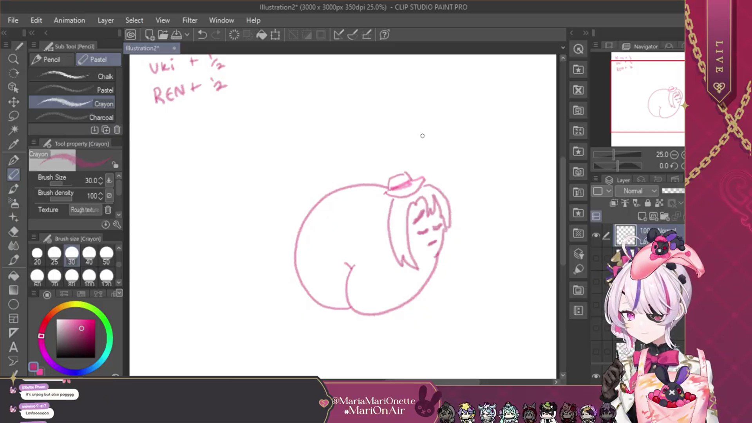Select the Eyedropper tool
The image size is (752, 423).
(13, 145)
